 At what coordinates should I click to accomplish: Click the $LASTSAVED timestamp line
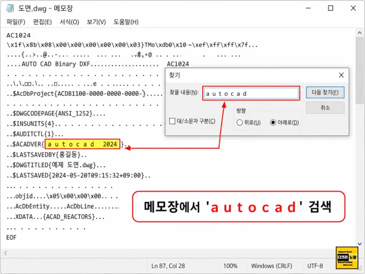[x=79, y=176]
